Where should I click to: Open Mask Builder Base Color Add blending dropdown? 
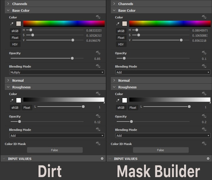163,72
